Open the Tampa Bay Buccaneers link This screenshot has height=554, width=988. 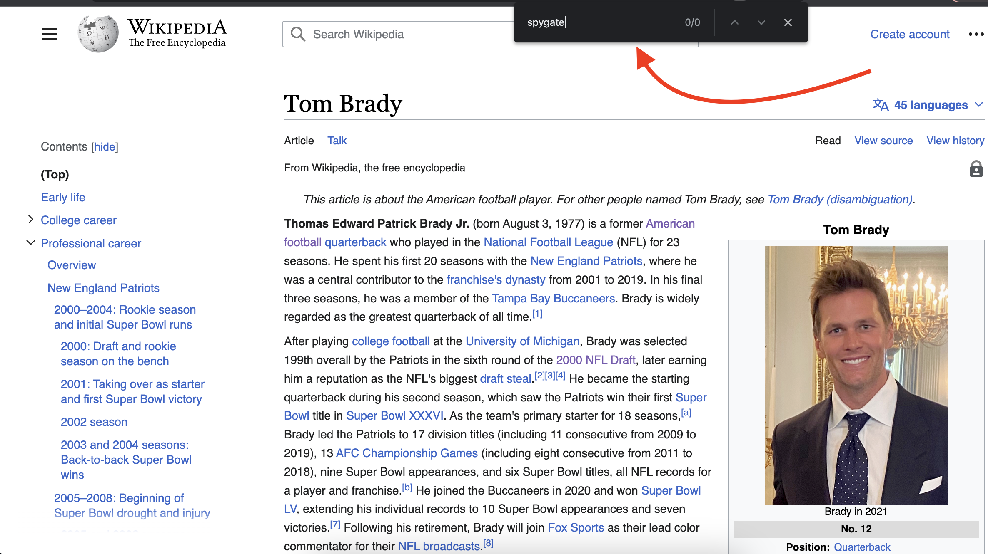pyautogui.click(x=553, y=298)
